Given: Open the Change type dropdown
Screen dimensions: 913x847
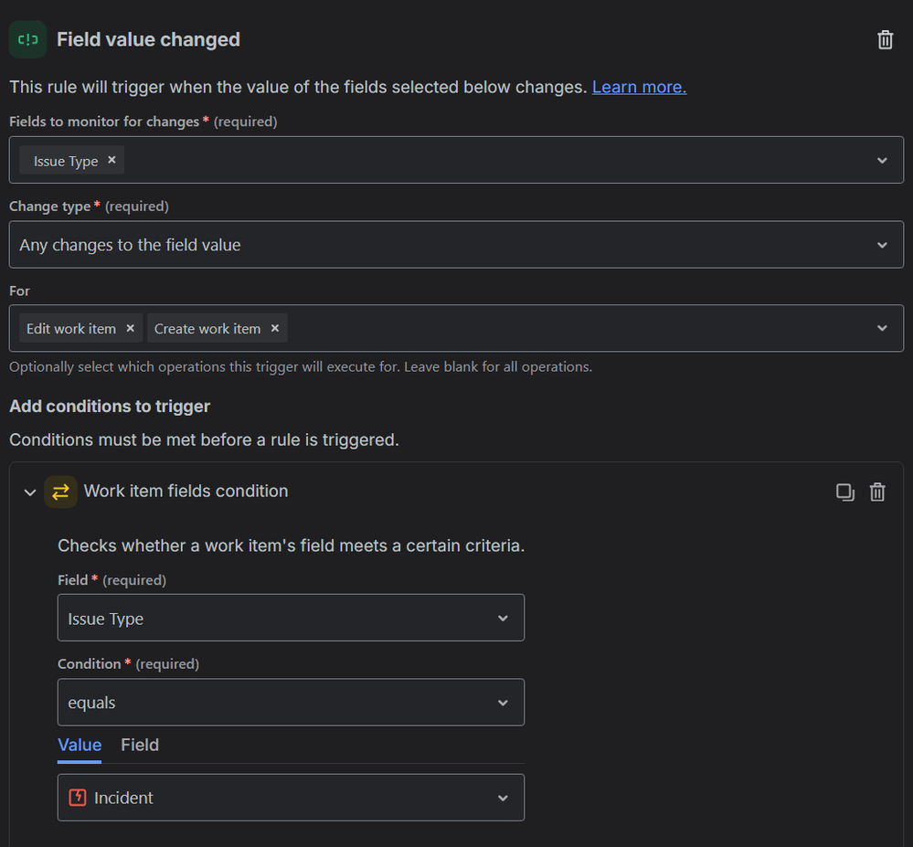Looking at the screenshot, I should [881, 245].
